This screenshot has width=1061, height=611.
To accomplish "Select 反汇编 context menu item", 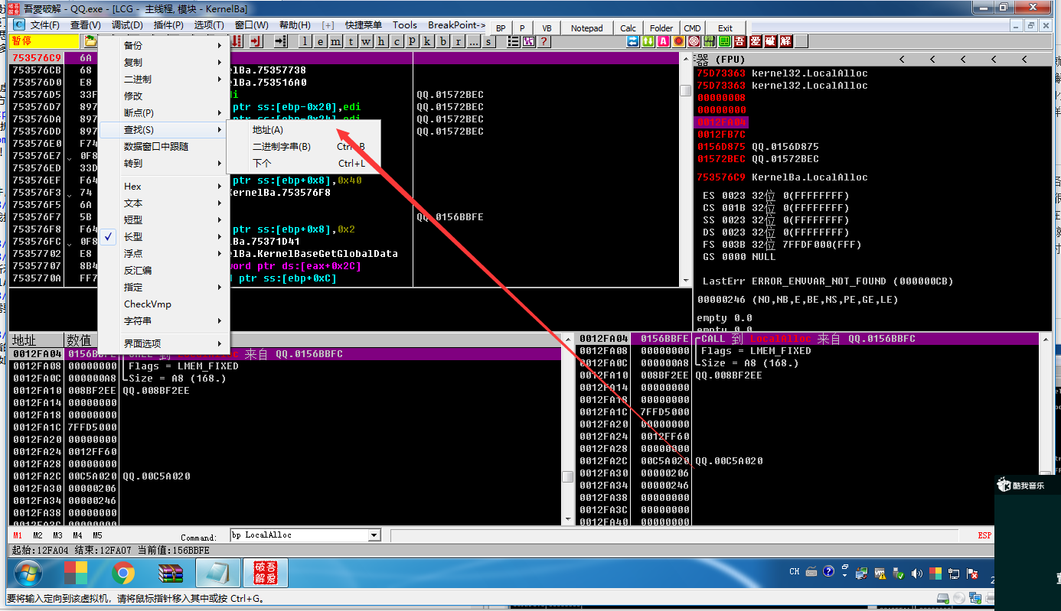I will tap(164, 270).
